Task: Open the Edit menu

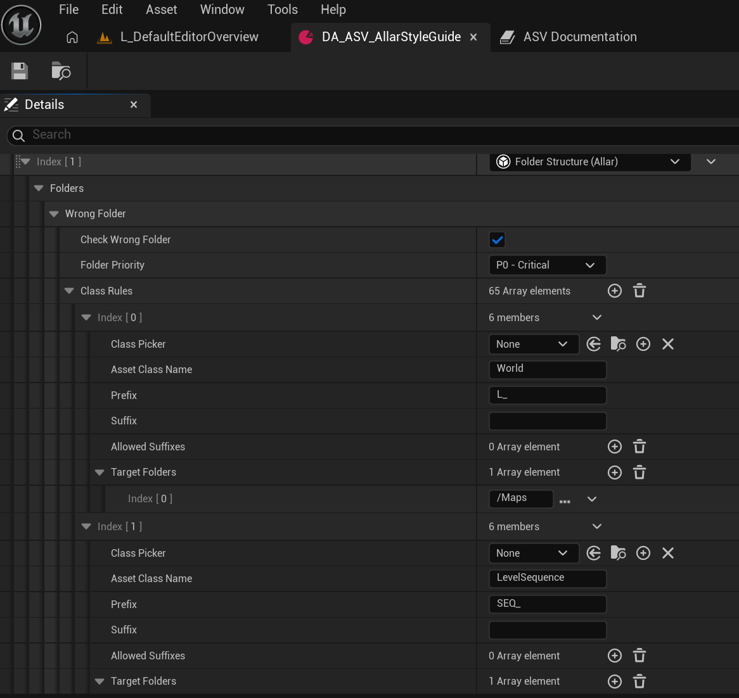Action: tap(112, 10)
